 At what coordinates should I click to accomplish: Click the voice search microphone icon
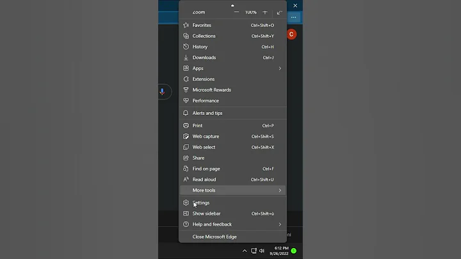click(162, 92)
